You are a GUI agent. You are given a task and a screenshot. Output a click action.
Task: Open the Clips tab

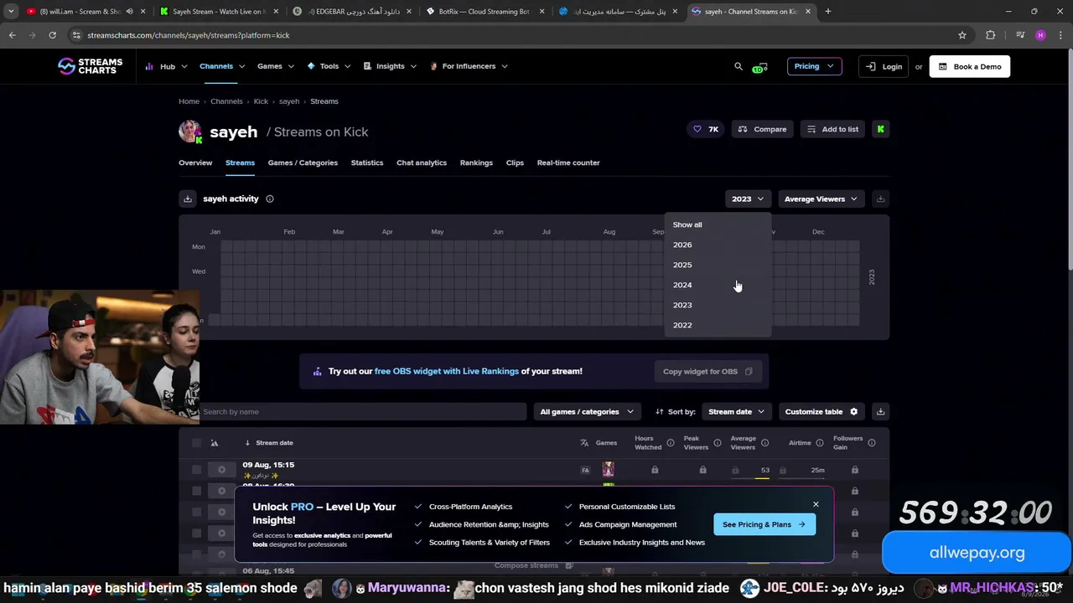pos(515,162)
